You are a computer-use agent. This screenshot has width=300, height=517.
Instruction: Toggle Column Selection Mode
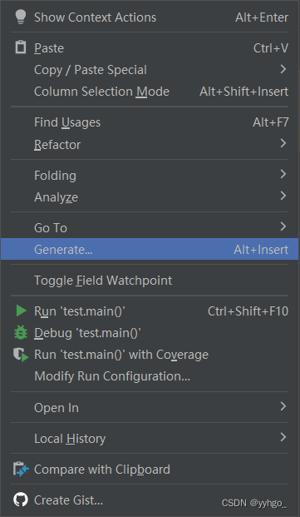[x=150, y=92]
